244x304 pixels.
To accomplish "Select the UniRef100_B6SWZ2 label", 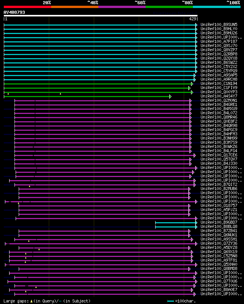I will (x=219, y=62).
